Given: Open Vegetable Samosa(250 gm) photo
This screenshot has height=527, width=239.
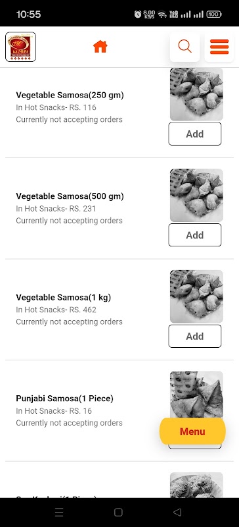Looking at the screenshot, I should [x=196, y=94].
